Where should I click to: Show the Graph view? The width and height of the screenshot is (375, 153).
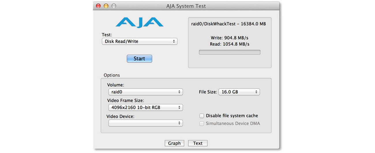174,143
